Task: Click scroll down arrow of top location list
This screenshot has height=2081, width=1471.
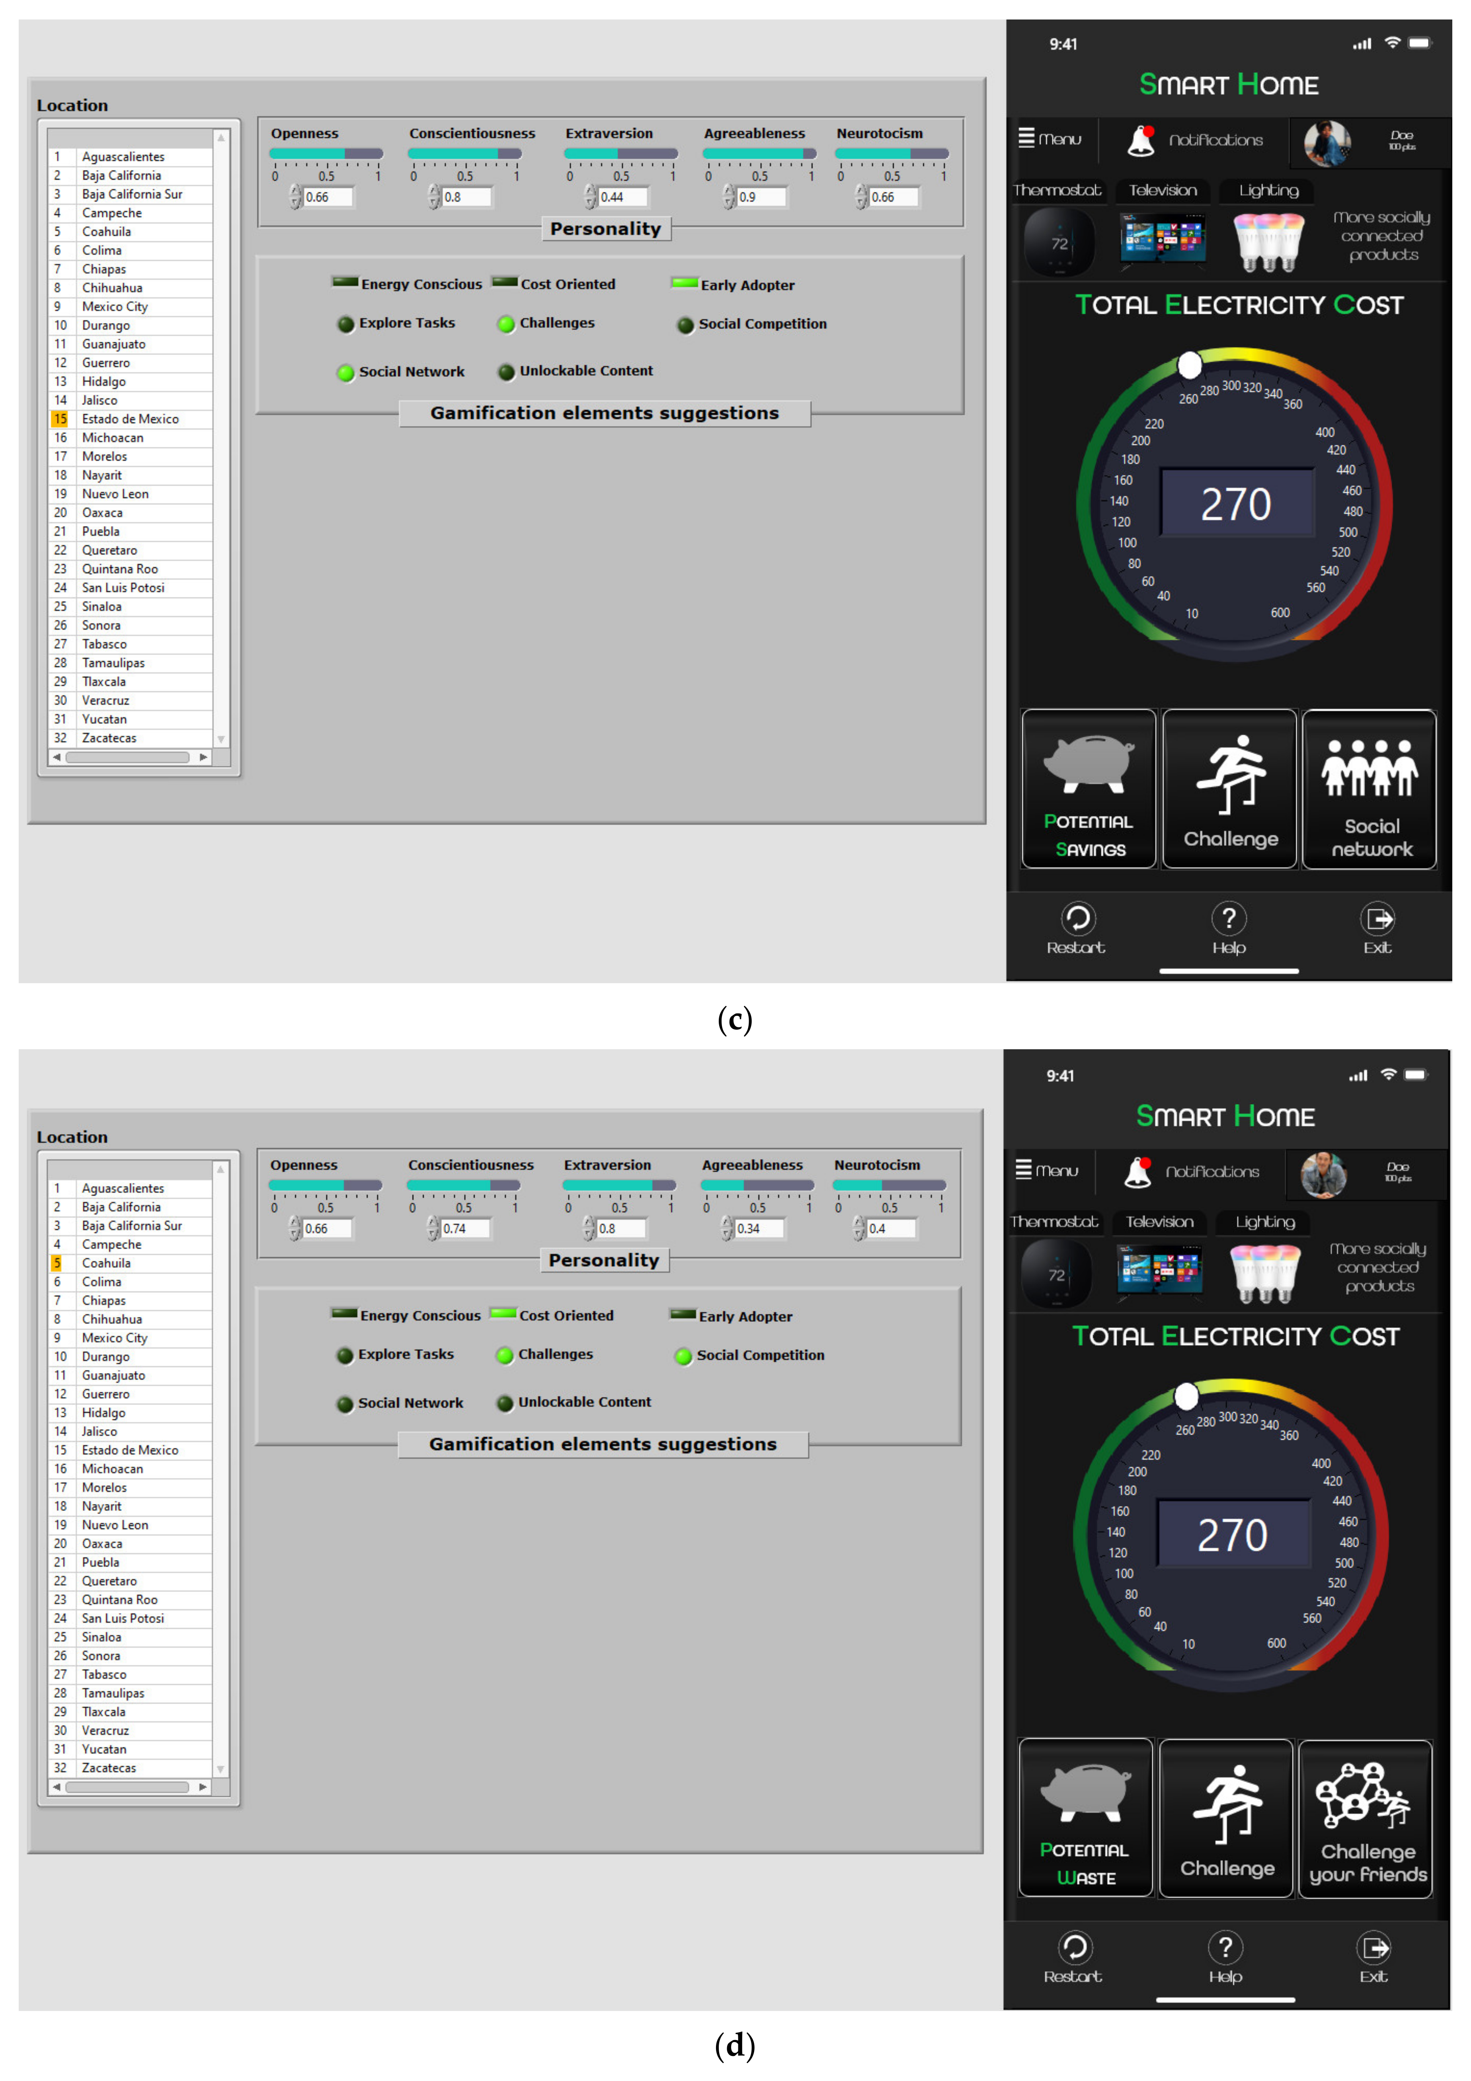Action: pos(221,740)
